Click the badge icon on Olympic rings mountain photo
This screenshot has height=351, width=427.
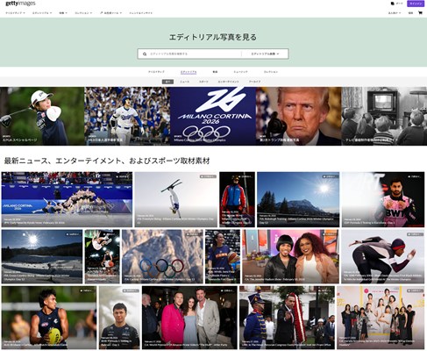pyautogui.click(x=194, y=234)
